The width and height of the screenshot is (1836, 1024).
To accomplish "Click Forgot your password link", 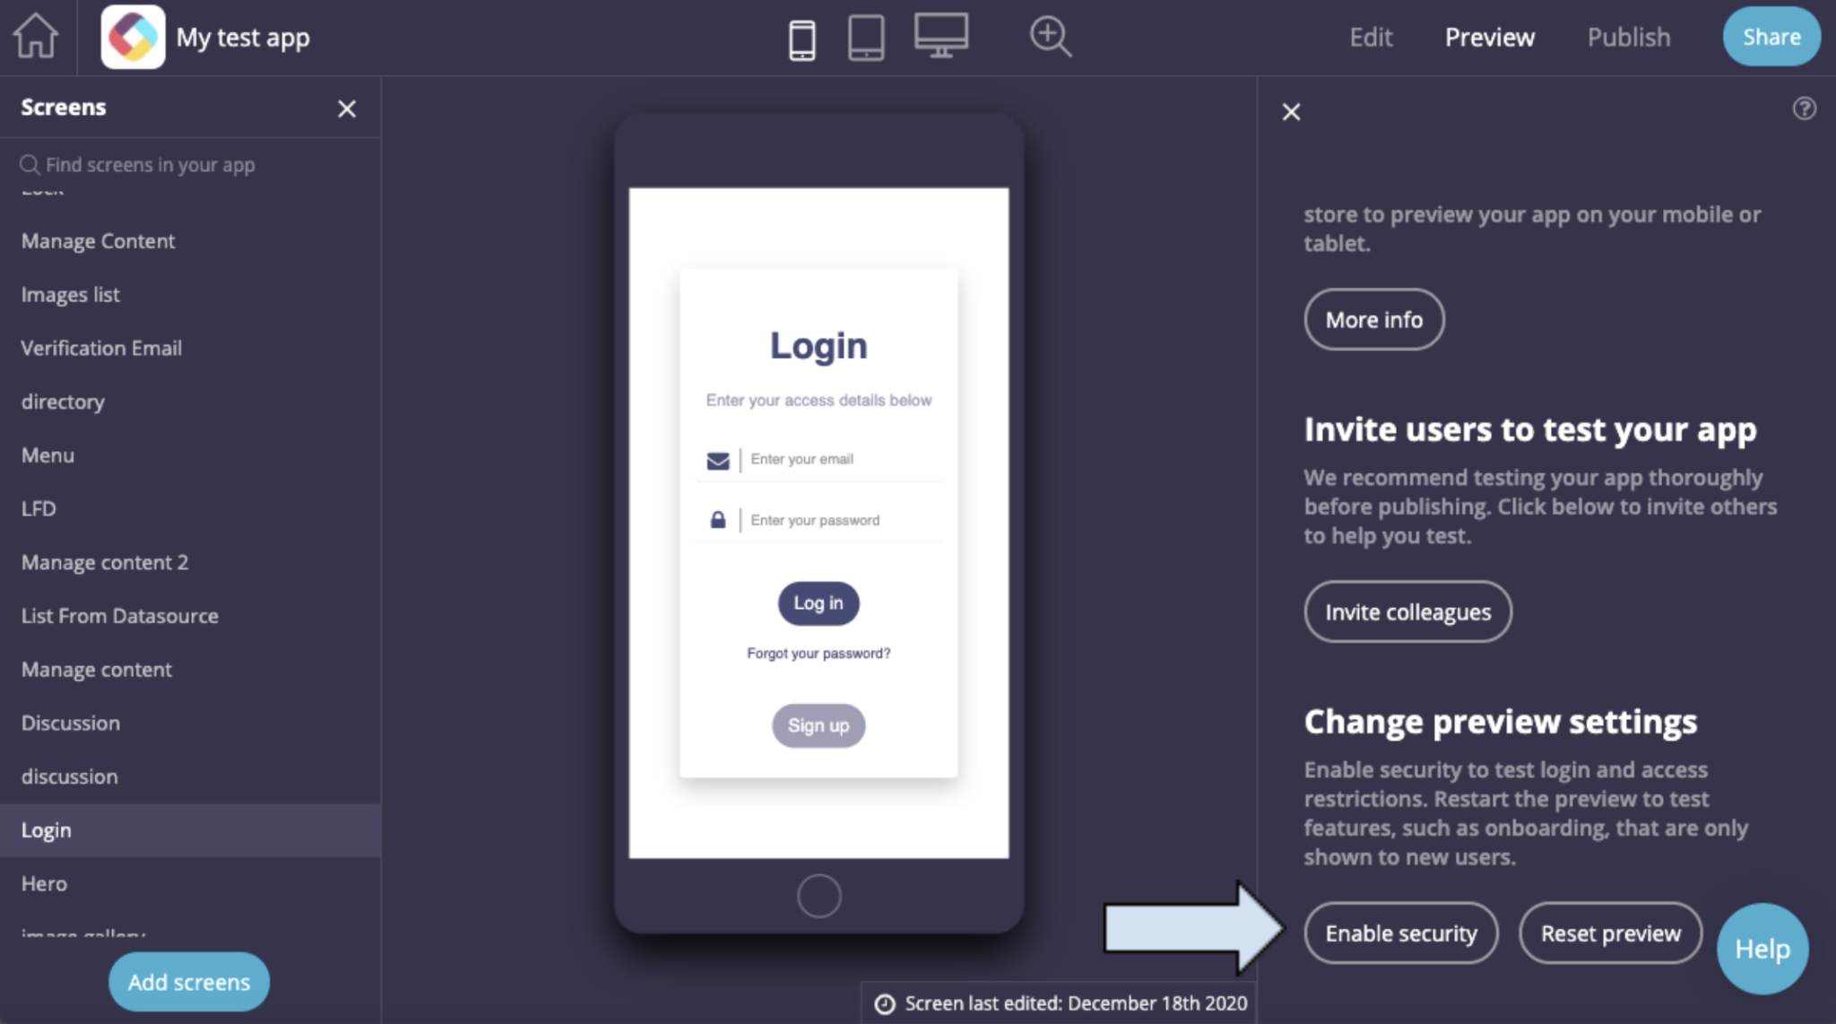I will [x=818, y=652].
